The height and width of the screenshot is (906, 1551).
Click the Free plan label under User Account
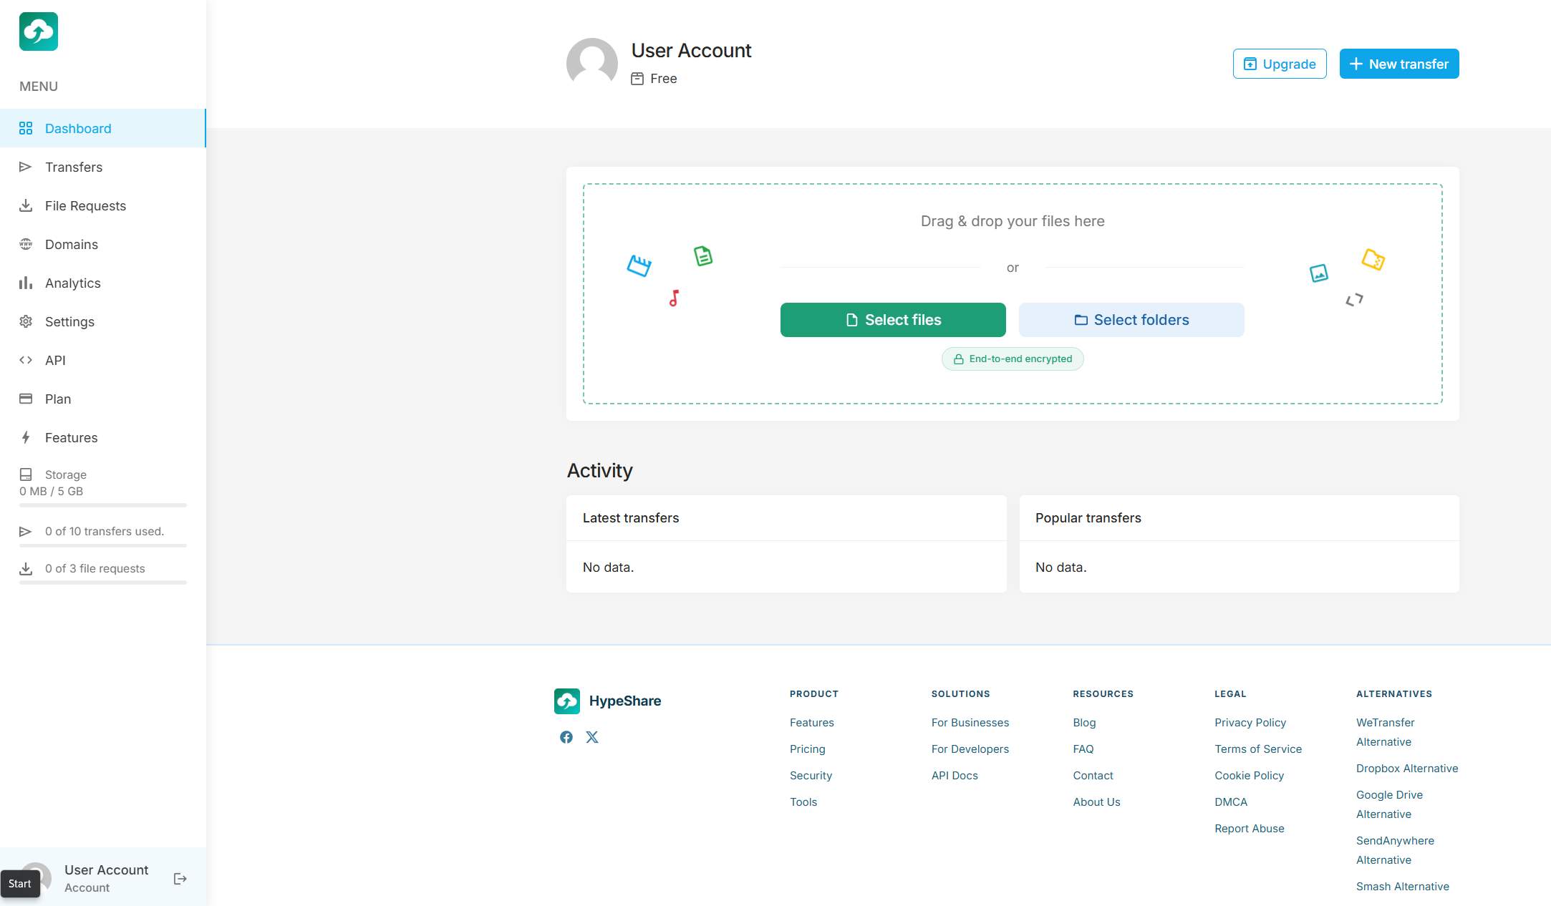663,79
